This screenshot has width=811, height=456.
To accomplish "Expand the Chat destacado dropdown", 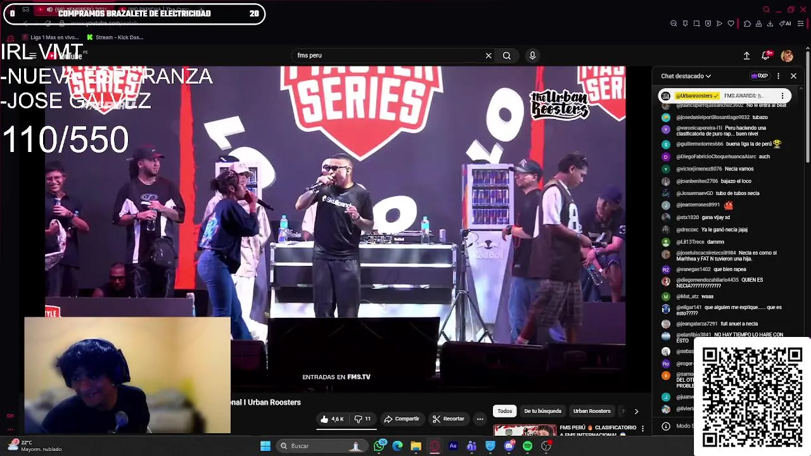I will pos(686,76).
